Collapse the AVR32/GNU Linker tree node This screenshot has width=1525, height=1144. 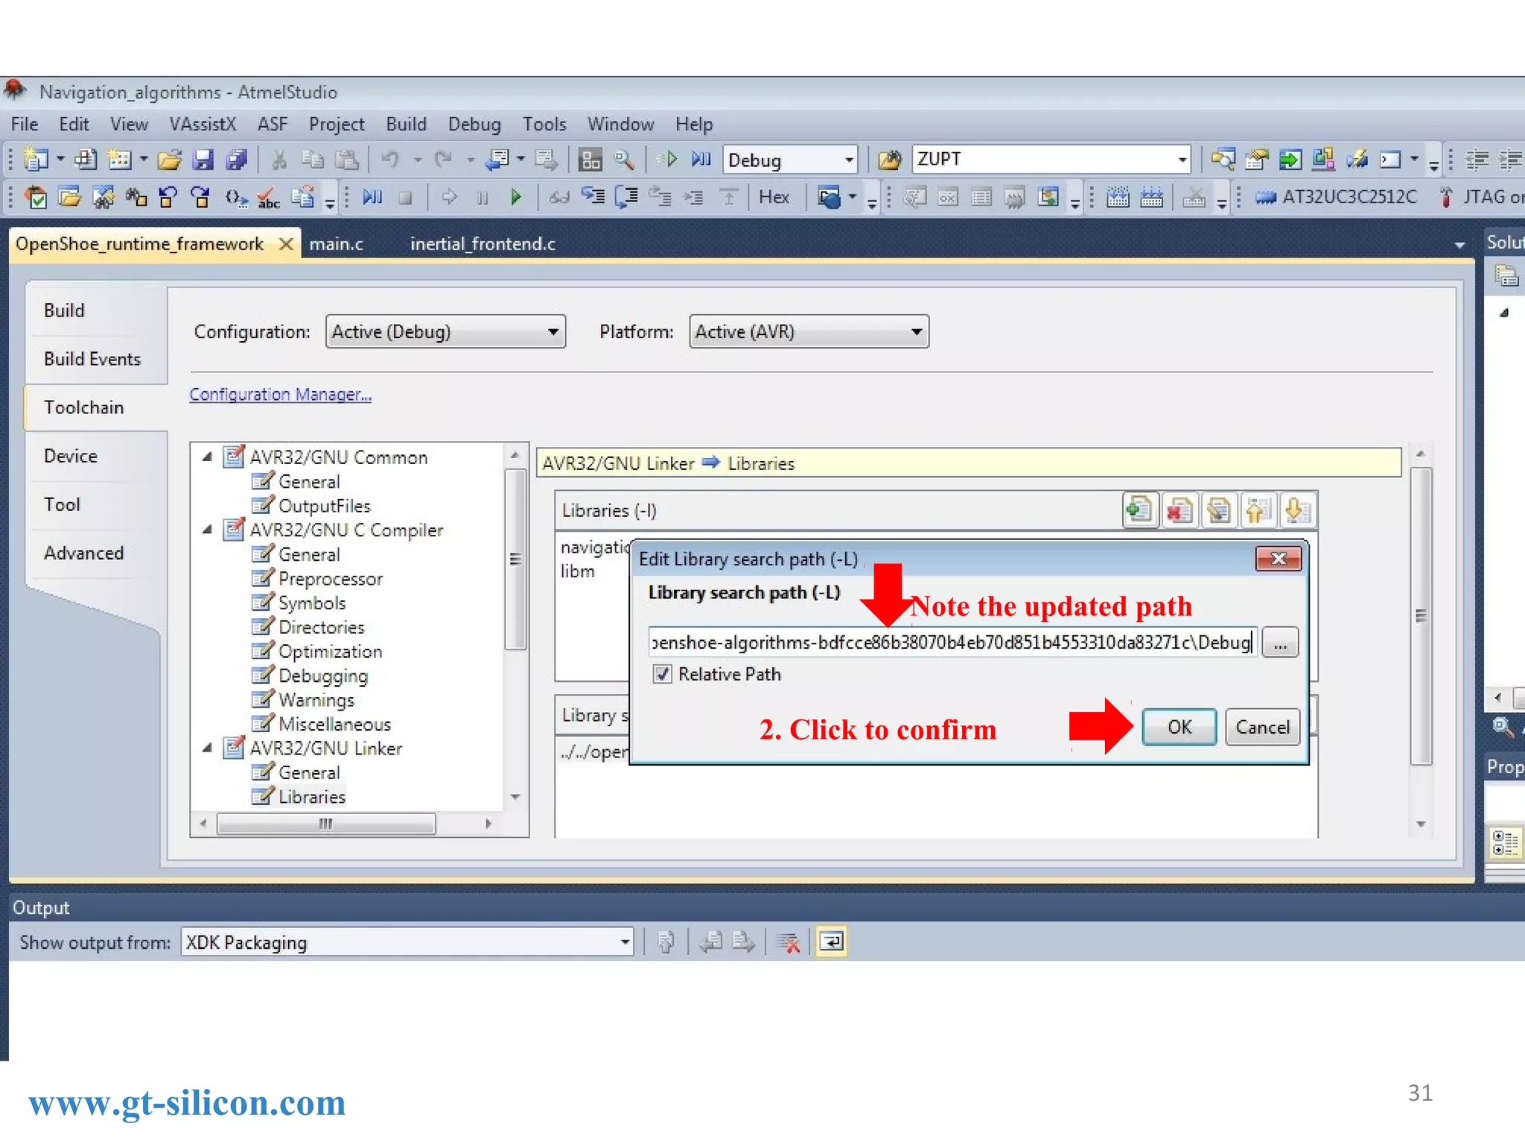(208, 748)
